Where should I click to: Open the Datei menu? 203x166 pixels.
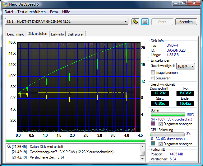[9, 12]
